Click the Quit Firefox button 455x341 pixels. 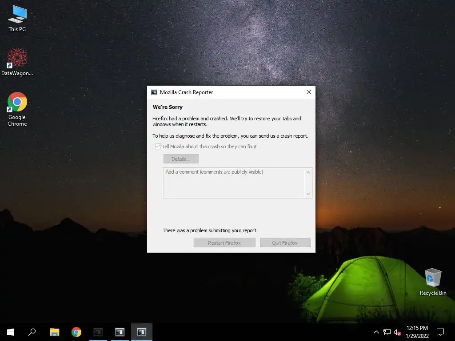coord(285,243)
